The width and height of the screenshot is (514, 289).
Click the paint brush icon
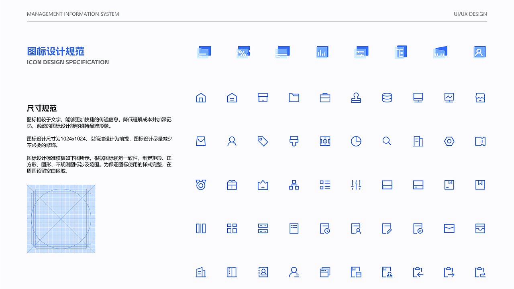pos(294,141)
